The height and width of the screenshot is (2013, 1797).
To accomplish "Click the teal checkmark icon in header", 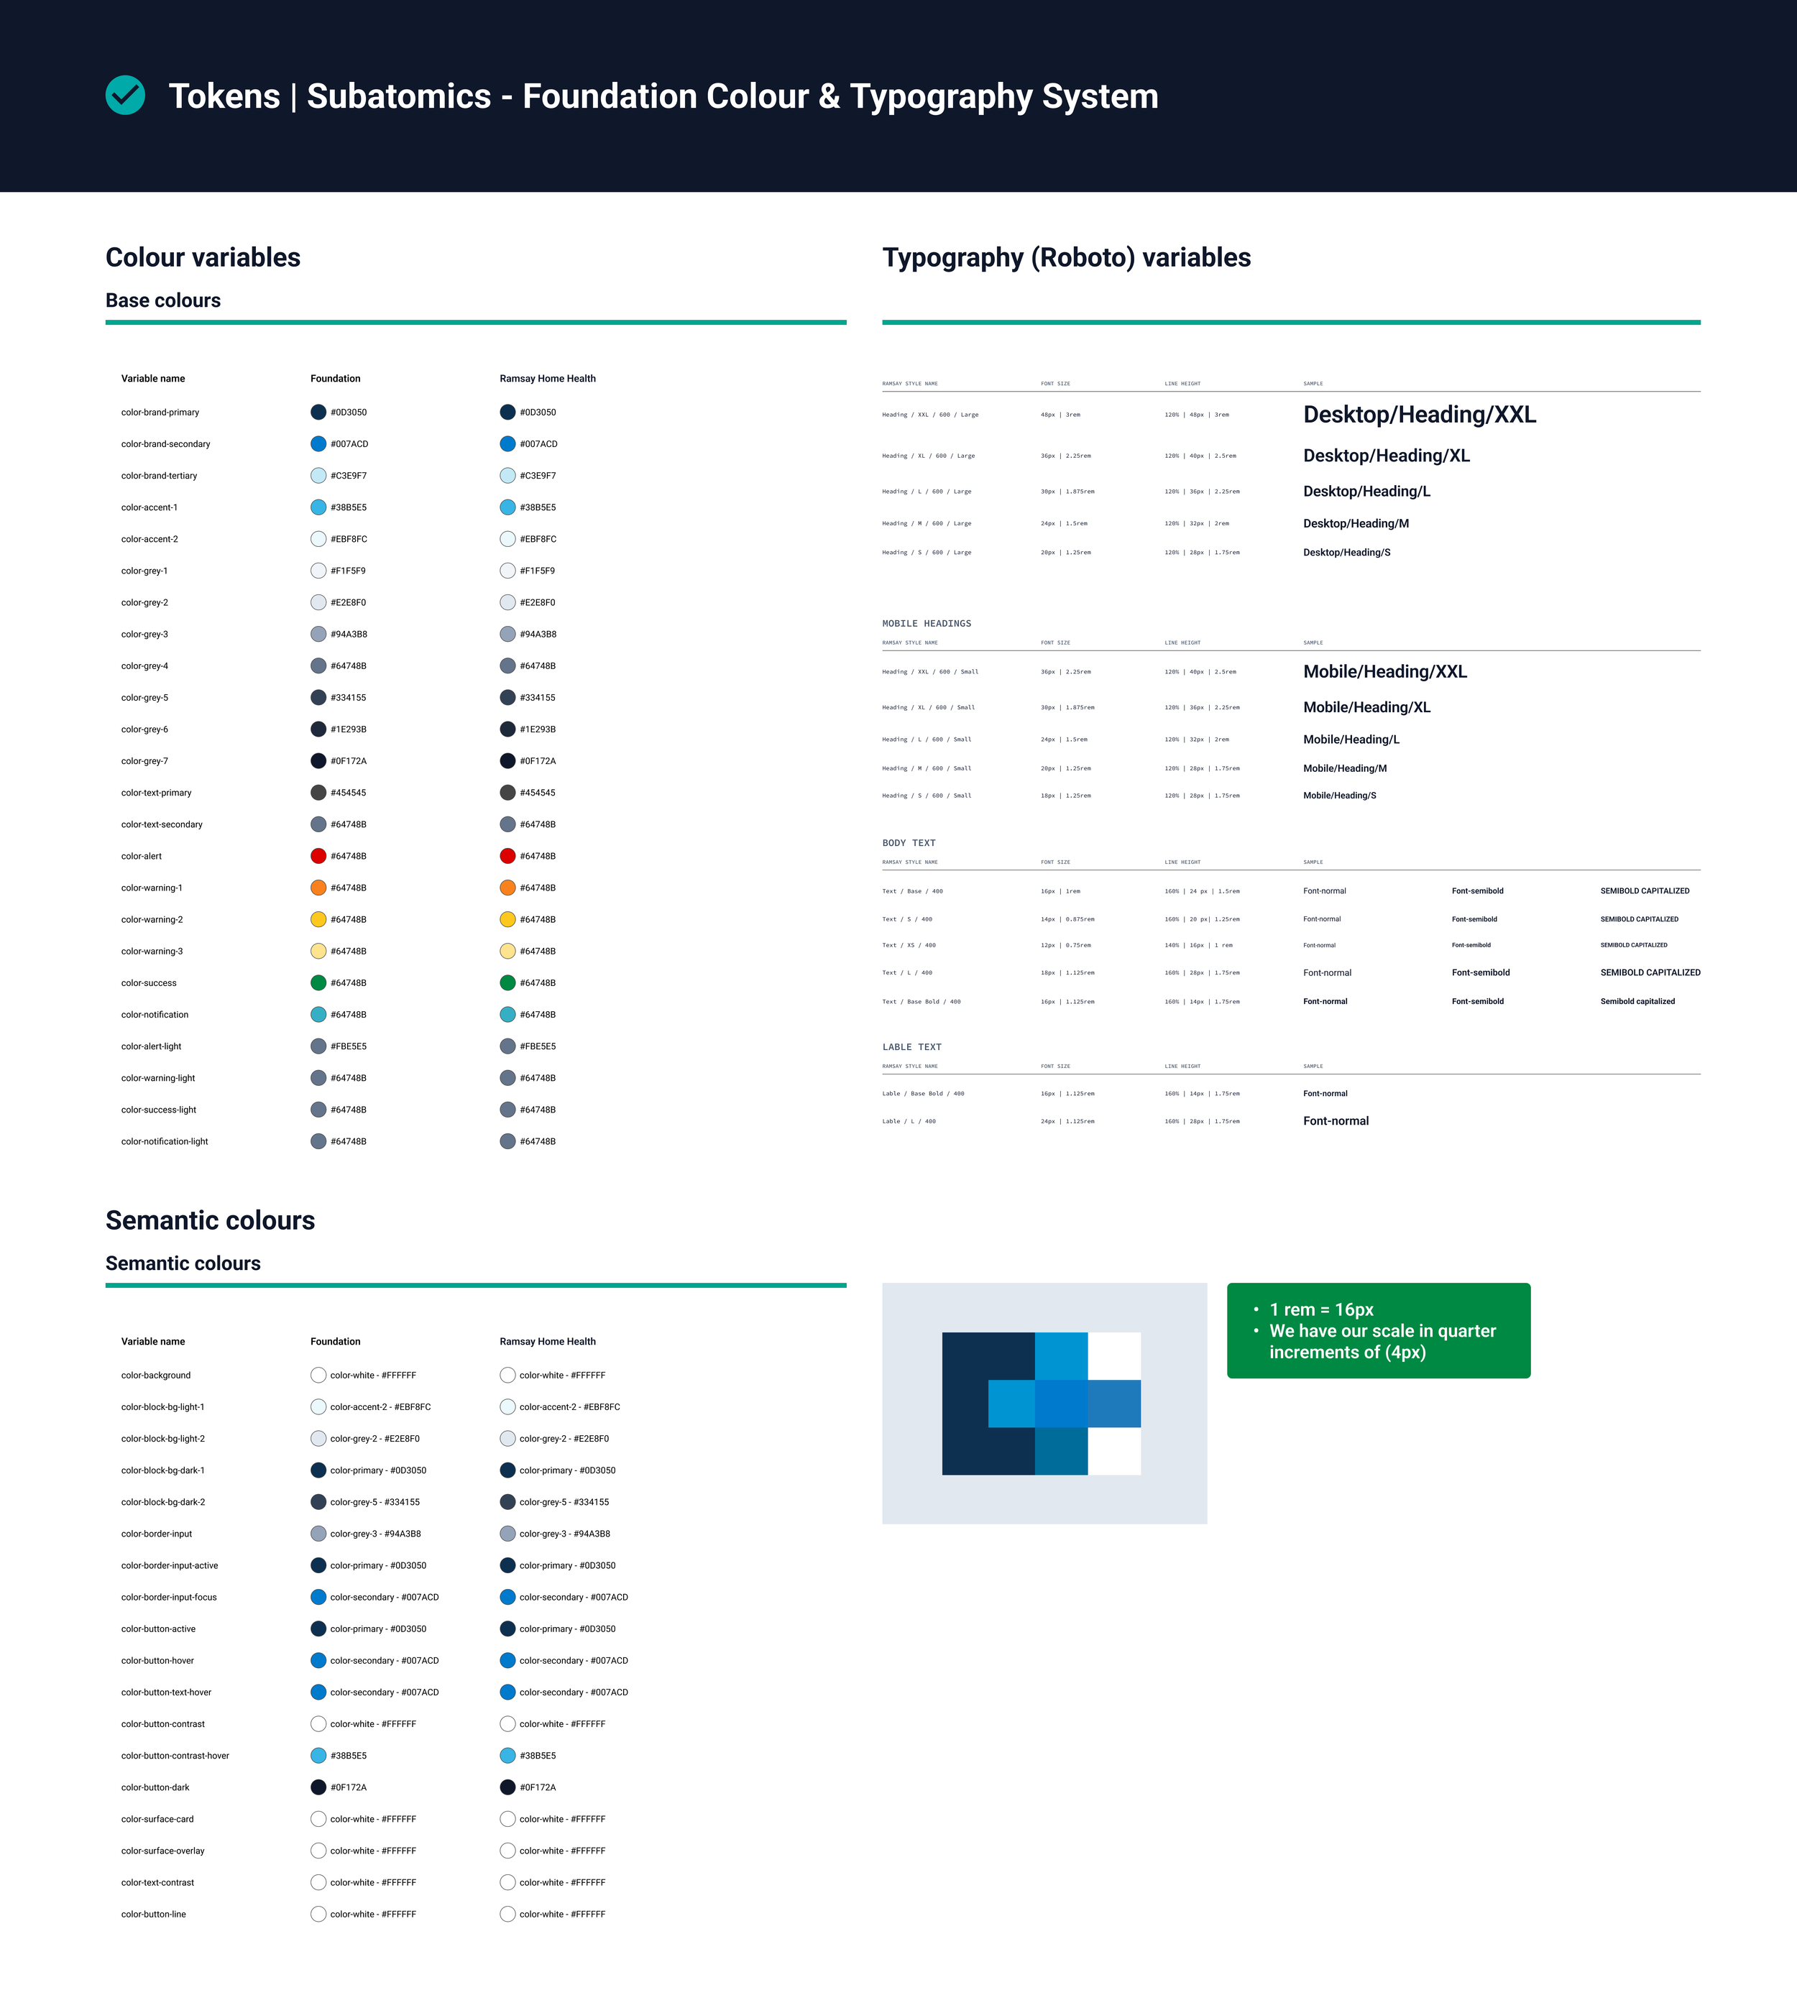I will click(125, 96).
